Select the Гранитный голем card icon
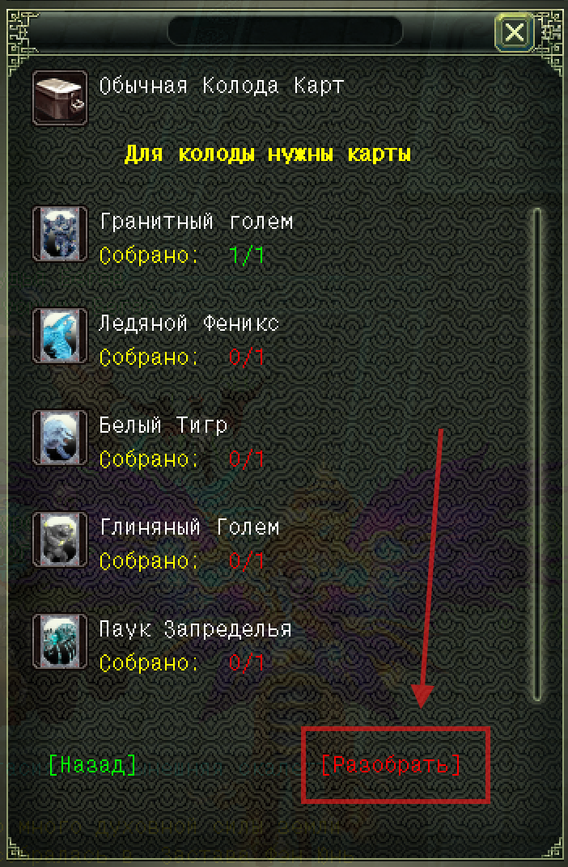 point(60,234)
